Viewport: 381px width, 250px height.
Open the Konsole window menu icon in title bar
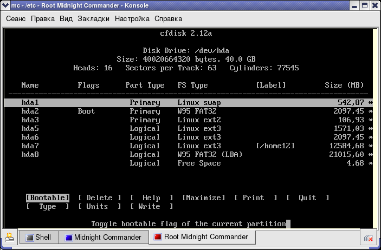coord(5,5)
